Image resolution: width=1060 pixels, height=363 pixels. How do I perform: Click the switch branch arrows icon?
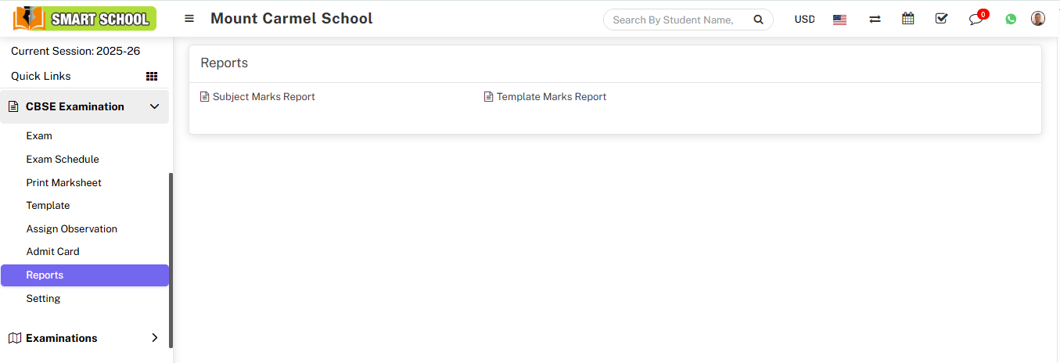875,20
